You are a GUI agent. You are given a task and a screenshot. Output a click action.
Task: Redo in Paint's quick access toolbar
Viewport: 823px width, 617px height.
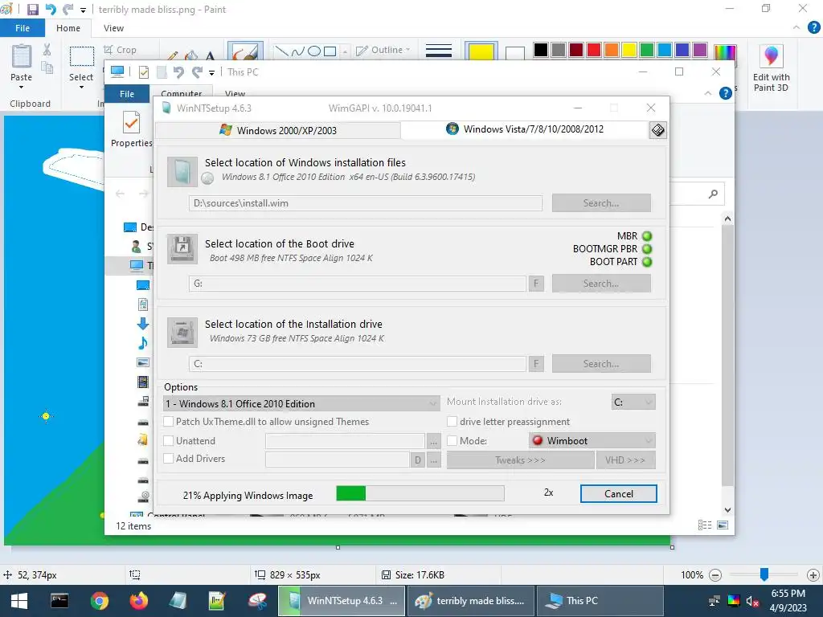pos(68,10)
